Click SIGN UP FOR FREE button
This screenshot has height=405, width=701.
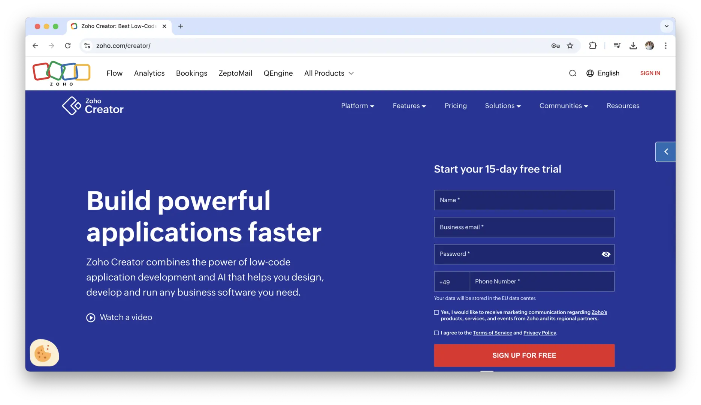(524, 355)
